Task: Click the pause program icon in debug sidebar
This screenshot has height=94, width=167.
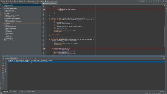Action: 3,63
